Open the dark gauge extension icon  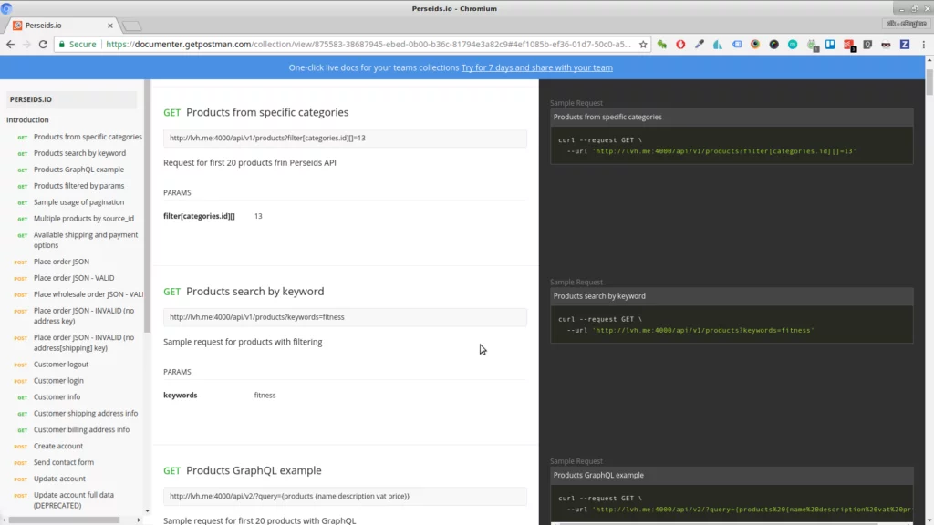[x=773, y=44]
